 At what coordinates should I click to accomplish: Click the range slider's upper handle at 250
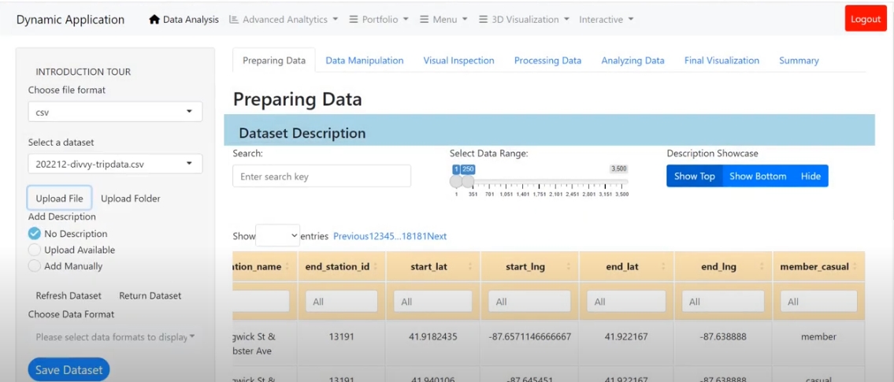[x=468, y=181]
